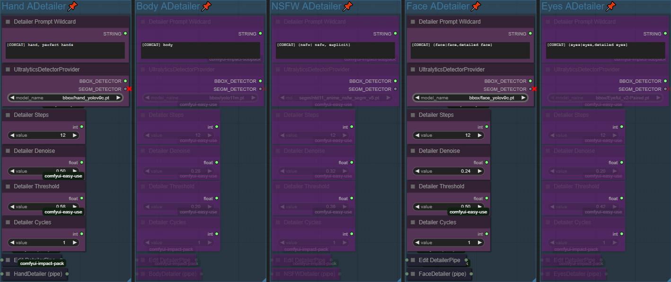
Task: Click the text field containing 'nsfw, explicit'
Action: pyautogui.click(x=335, y=50)
